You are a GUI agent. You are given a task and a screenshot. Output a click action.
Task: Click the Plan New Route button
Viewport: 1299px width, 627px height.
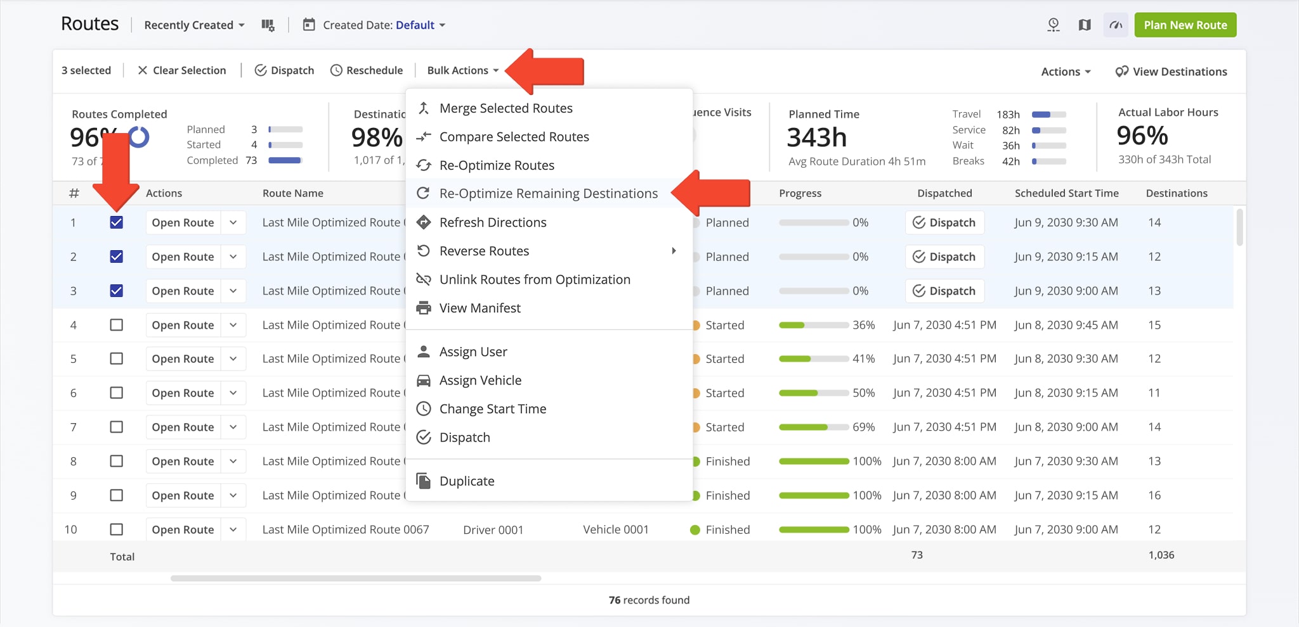tap(1185, 25)
